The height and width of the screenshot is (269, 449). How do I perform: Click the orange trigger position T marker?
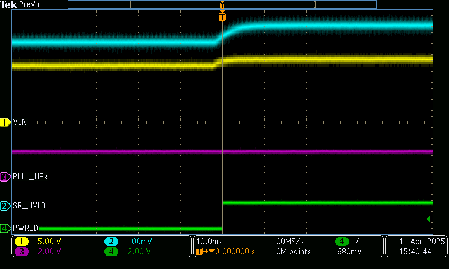click(x=222, y=17)
